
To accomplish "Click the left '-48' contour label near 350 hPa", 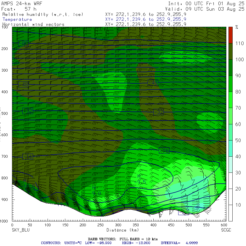I will click(24, 84).
